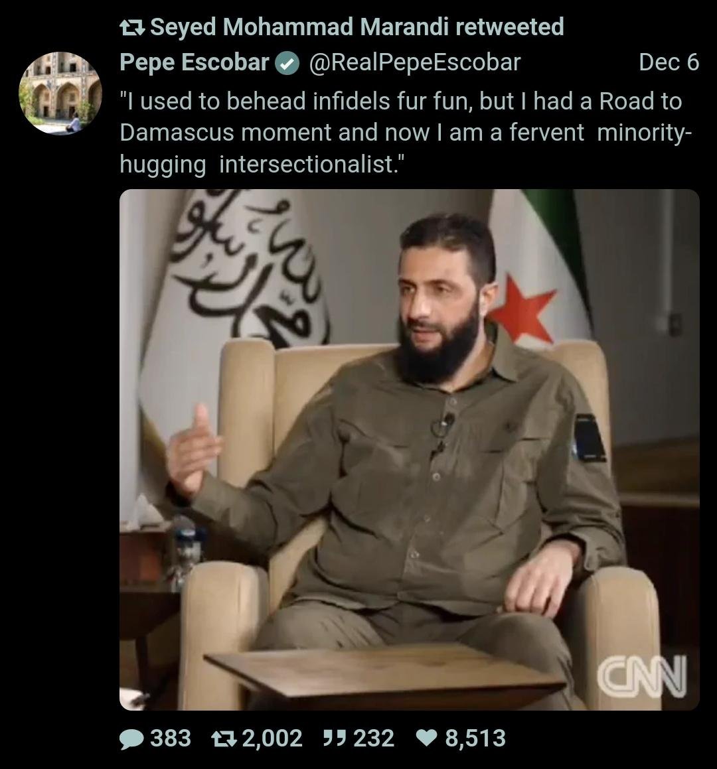Click the verified checkmark badge
The image size is (717, 769).
click(287, 64)
